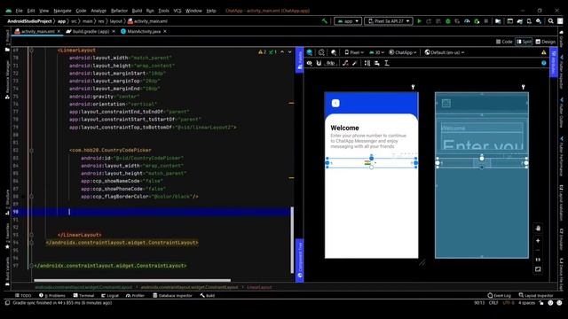This screenshot has width=568, height=319.
Task: Open the app run configuration dropdown
Action: [348, 21]
